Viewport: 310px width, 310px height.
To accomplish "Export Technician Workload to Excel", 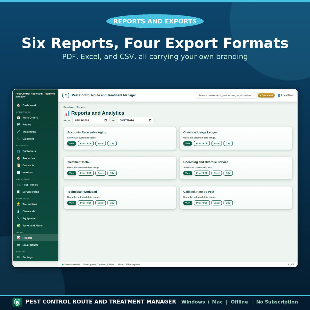I will tap(100, 203).
